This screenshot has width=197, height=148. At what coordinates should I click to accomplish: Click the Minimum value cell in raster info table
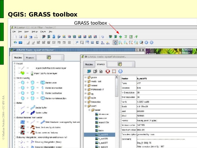(167, 125)
